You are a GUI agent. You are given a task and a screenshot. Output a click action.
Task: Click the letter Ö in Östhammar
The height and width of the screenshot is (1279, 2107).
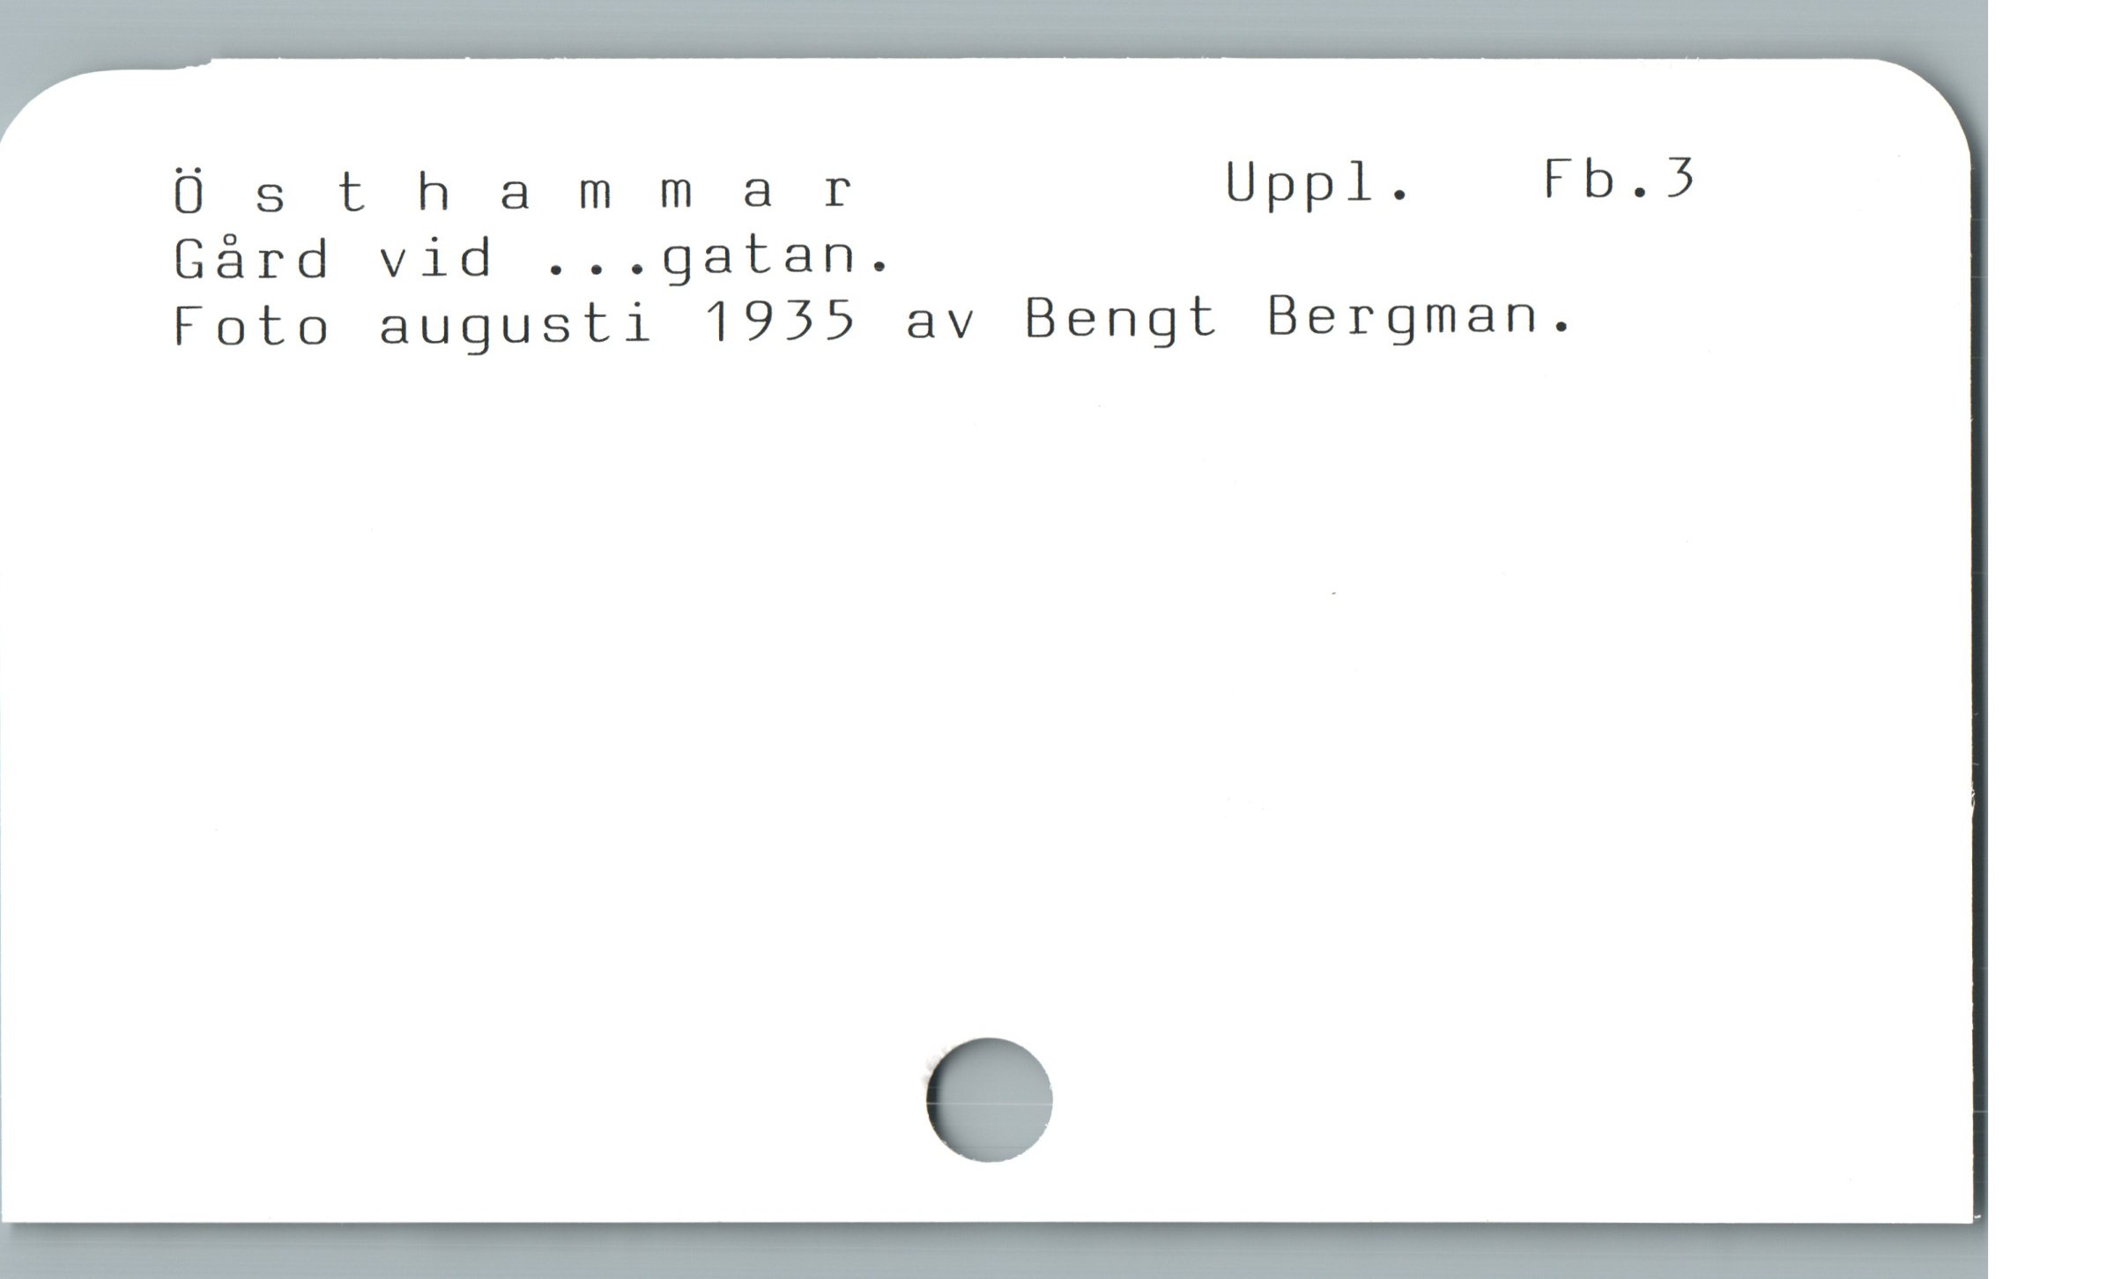pyautogui.click(x=189, y=190)
